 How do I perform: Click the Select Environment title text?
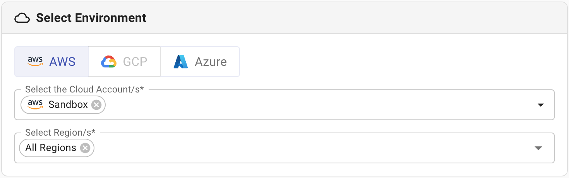coord(91,18)
